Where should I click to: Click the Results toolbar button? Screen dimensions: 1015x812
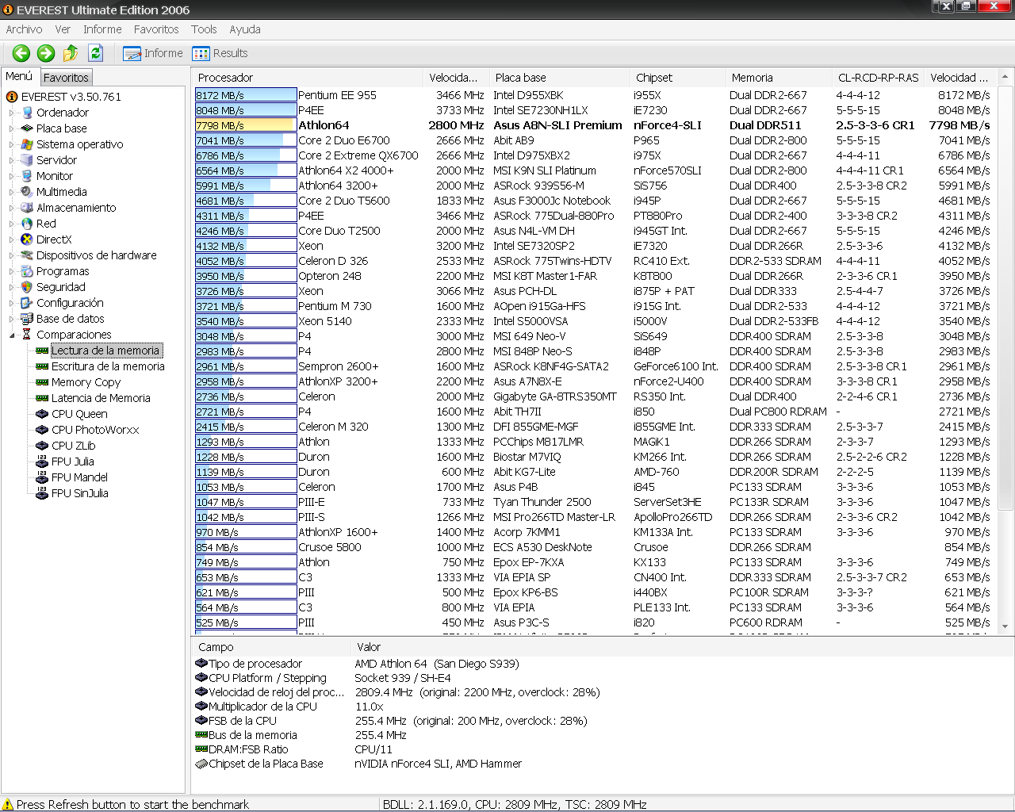point(220,53)
